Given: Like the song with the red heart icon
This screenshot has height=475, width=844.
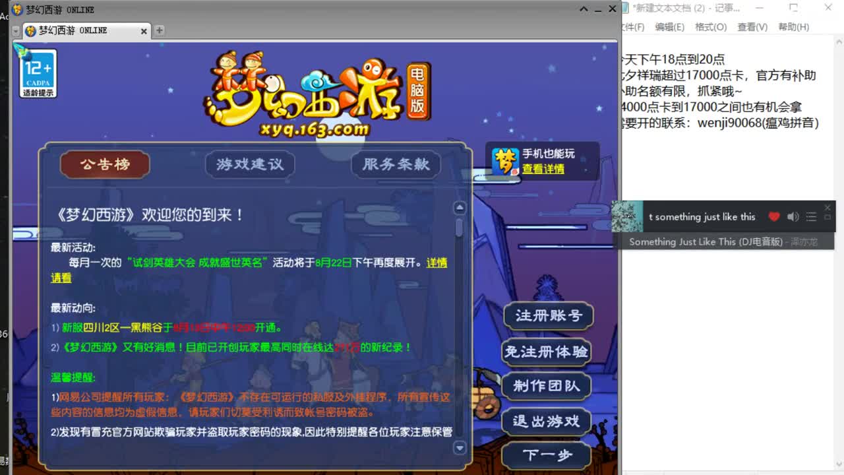Looking at the screenshot, I should (774, 216).
